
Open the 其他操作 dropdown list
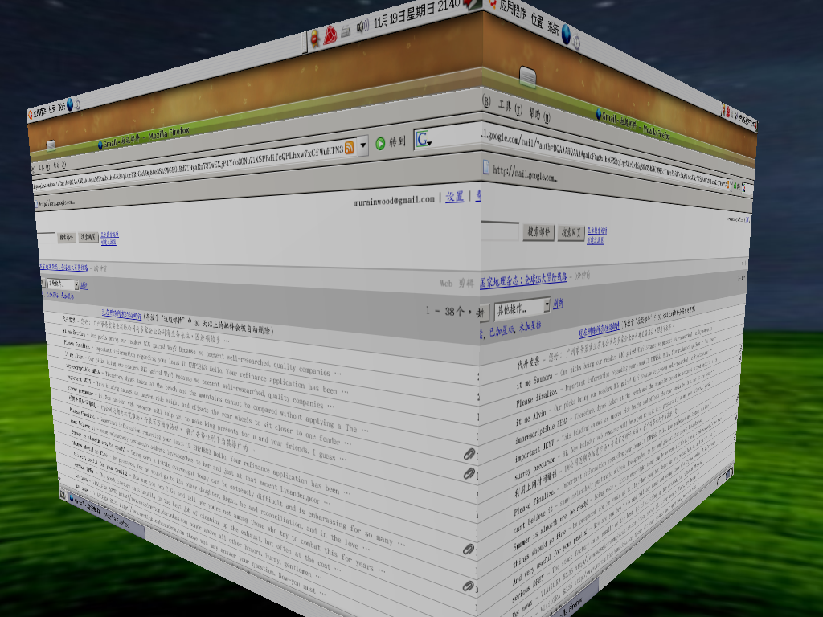click(x=522, y=308)
